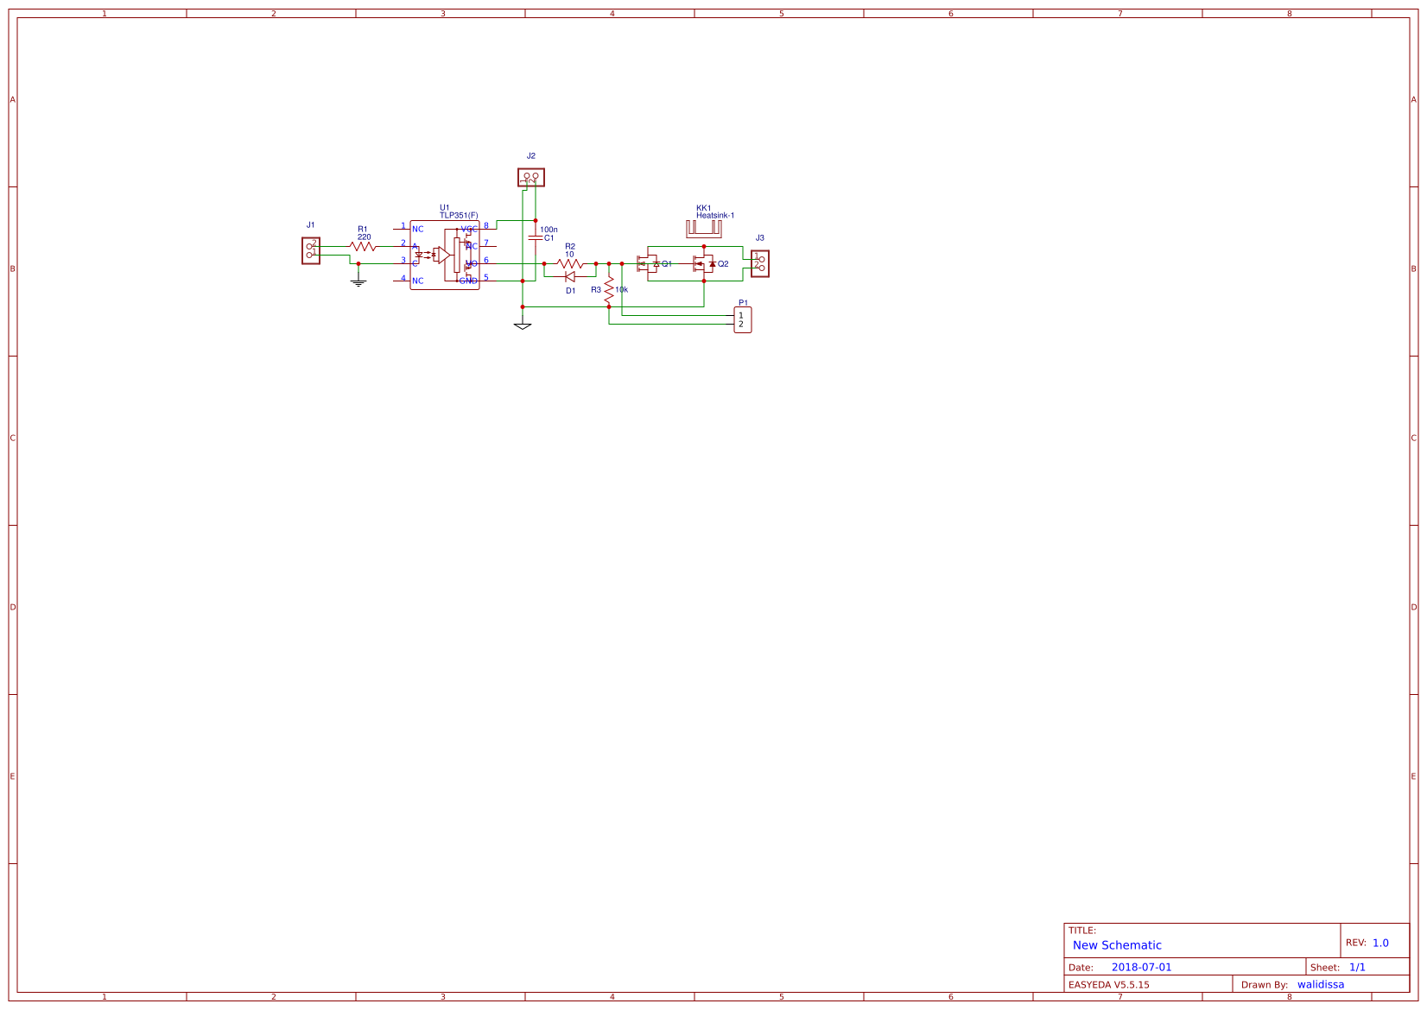
Task: Click the 220-ohm resistor R1 symbol
Action: 363,246
